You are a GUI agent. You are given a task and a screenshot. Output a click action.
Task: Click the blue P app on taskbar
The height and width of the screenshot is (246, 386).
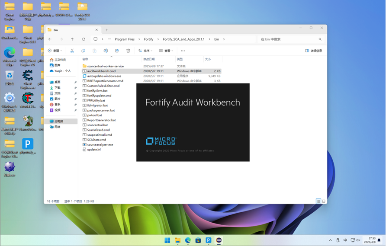209,240
